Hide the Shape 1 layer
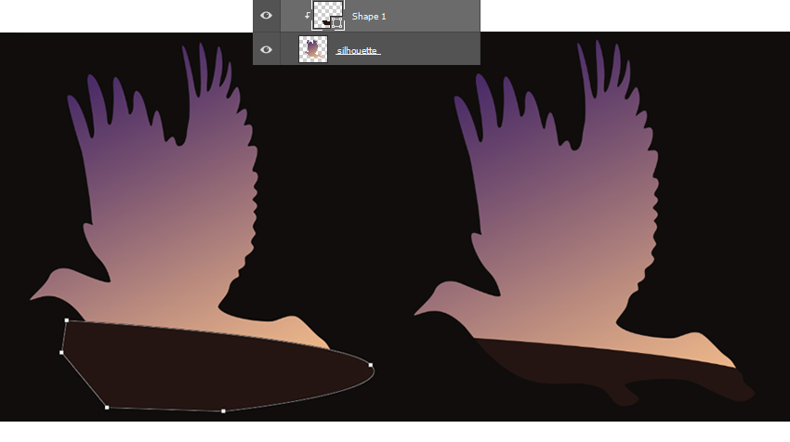 pyautogui.click(x=267, y=16)
